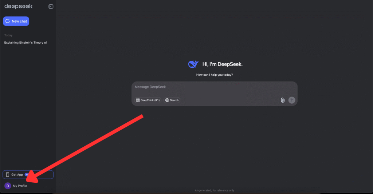373x194 pixels.
Task: Collapse the sidebar with the panel icon
Action: (x=51, y=7)
